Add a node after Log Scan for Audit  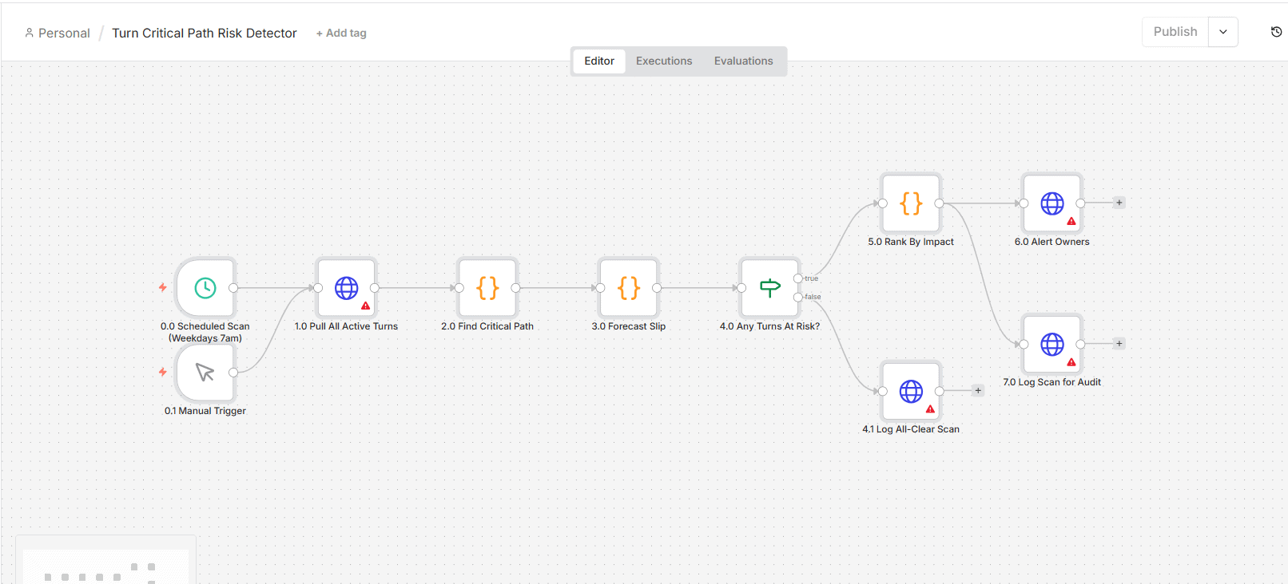click(x=1119, y=344)
